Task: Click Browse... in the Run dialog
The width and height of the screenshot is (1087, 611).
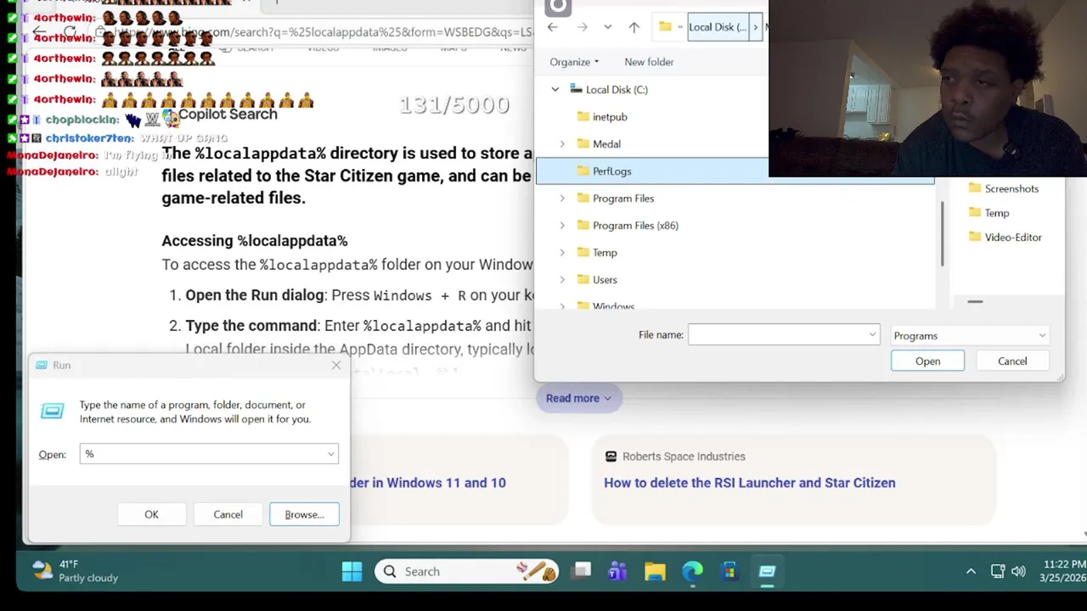Action: tap(304, 514)
